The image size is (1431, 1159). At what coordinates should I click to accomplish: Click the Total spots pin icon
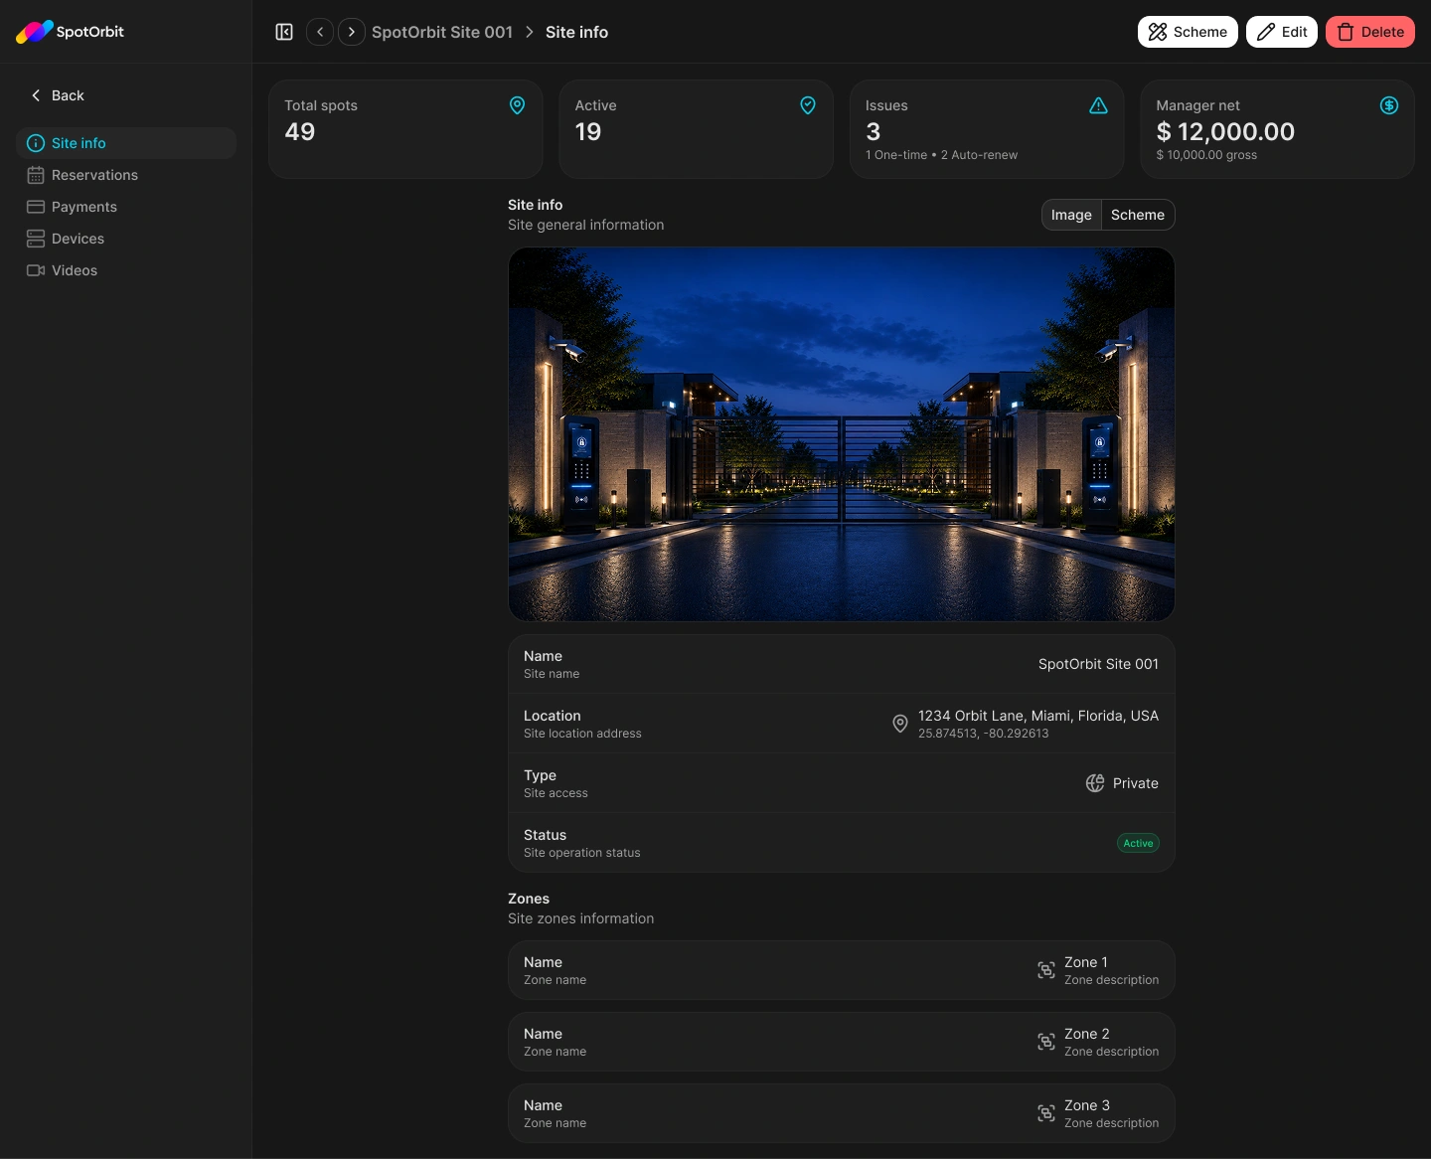point(518,105)
